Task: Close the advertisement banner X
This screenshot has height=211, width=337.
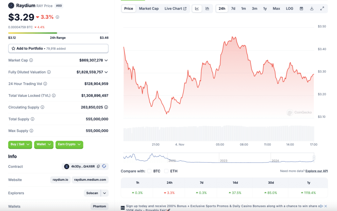Action: tap(326, 206)
